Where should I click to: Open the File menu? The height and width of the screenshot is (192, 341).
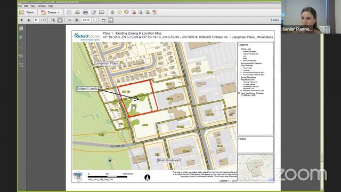pos(20,6)
